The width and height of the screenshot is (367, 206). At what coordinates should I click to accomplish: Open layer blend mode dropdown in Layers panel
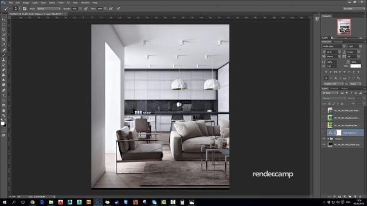pos(334,98)
